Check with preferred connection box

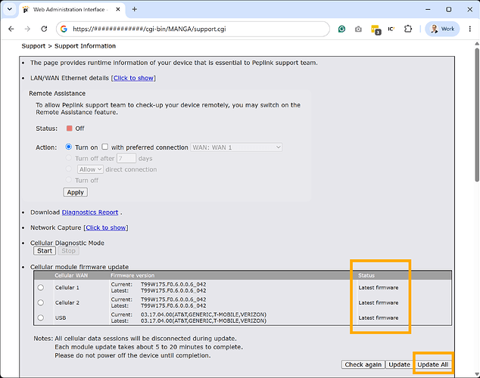point(105,147)
